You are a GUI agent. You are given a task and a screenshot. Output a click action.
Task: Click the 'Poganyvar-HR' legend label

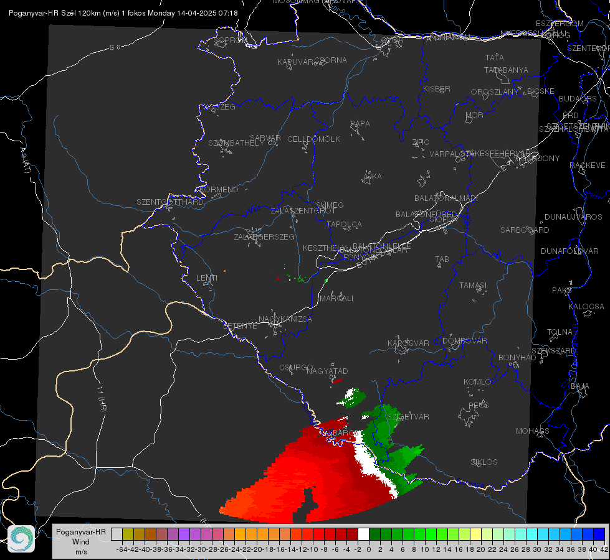click(81, 532)
